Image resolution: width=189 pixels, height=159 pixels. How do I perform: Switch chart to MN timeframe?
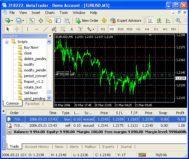174,29
